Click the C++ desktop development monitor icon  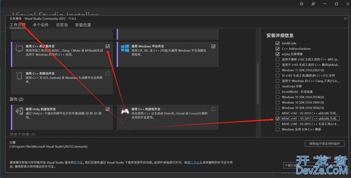pos(19,48)
